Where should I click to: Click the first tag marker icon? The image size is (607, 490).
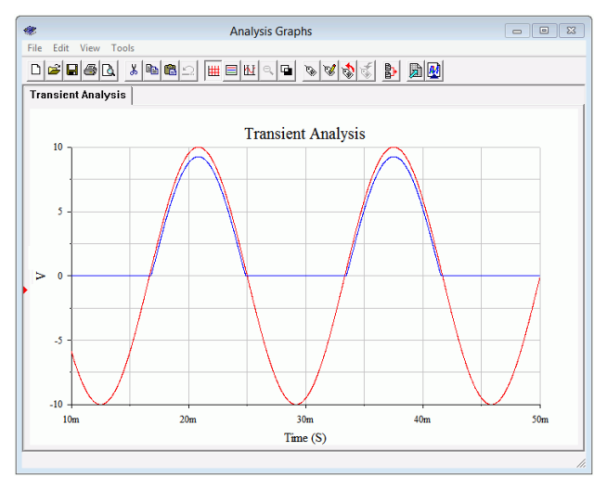click(311, 70)
